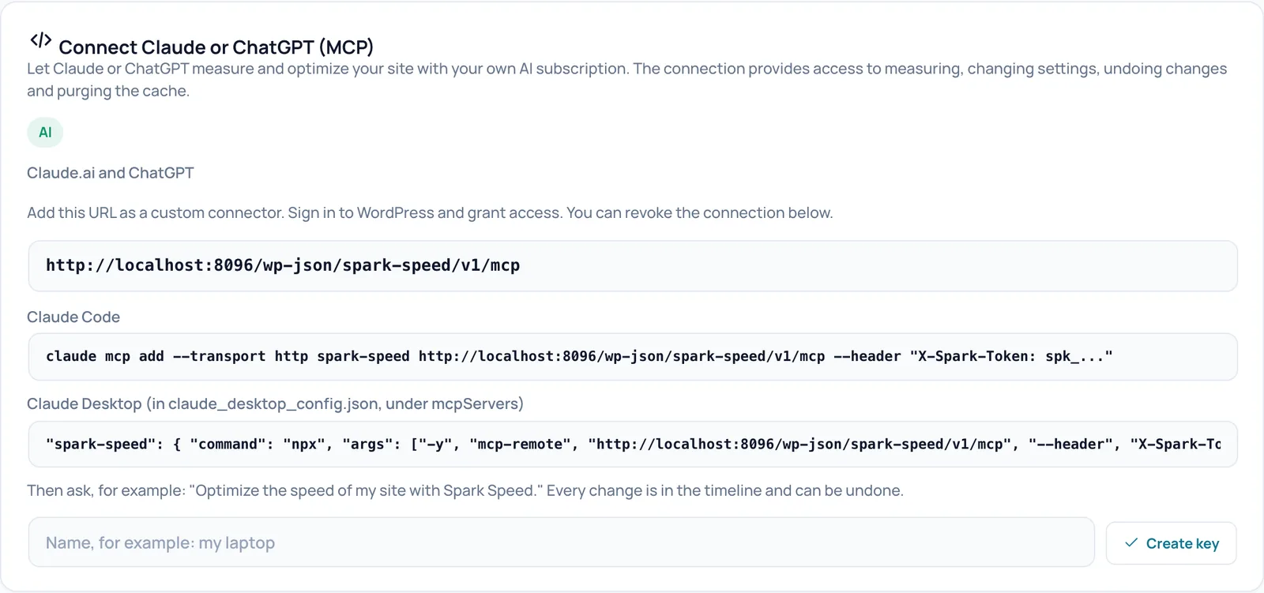Viewport: 1264px width, 593px height.
Task: Click the 'Claude.ai and ChatGPT' label
Action: (x=111, y=173)
